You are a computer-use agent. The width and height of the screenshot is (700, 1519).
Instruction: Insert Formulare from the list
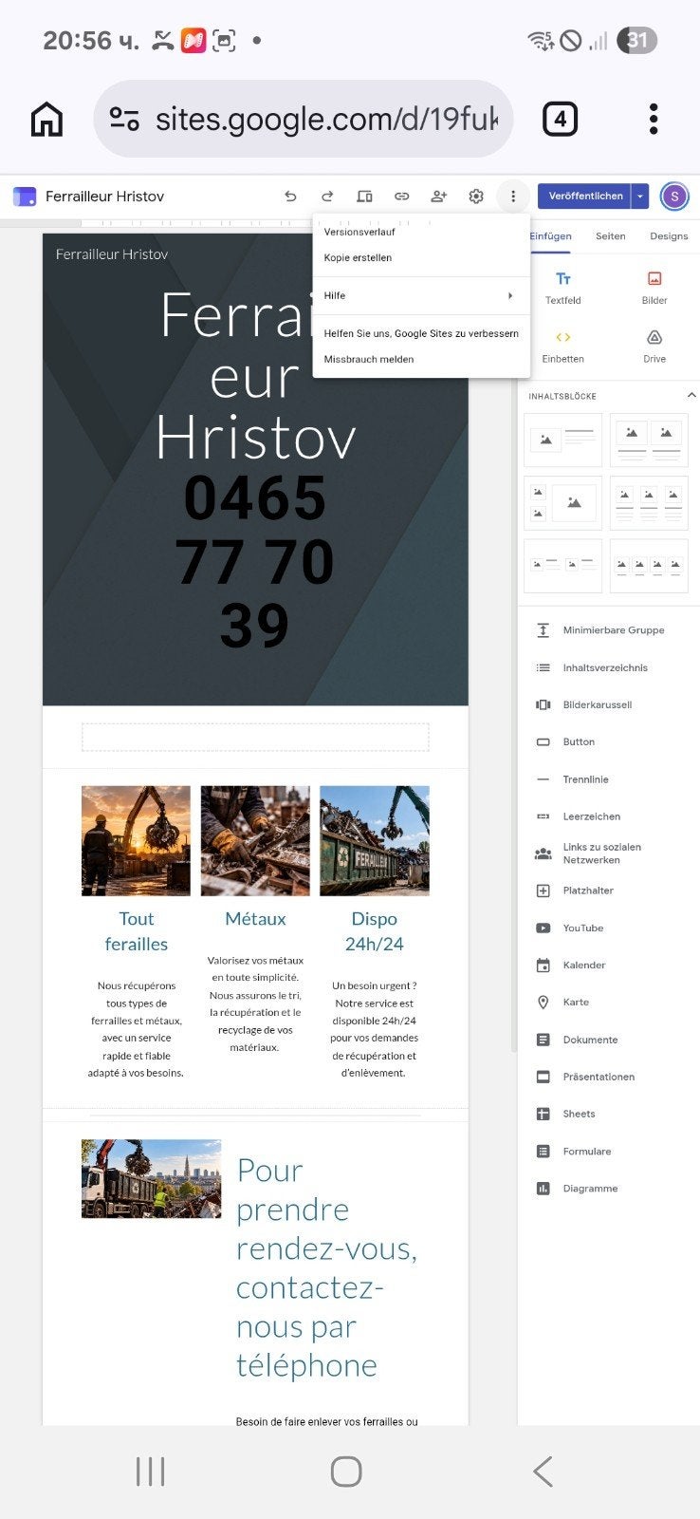609,1151
